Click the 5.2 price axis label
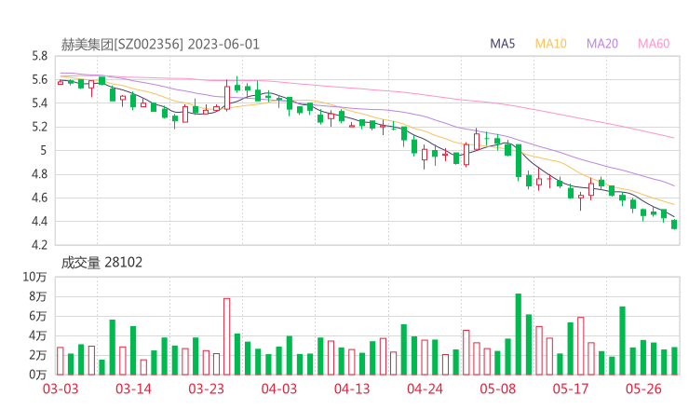Screen dimensions: 689x410 click(x=39, y=127)
